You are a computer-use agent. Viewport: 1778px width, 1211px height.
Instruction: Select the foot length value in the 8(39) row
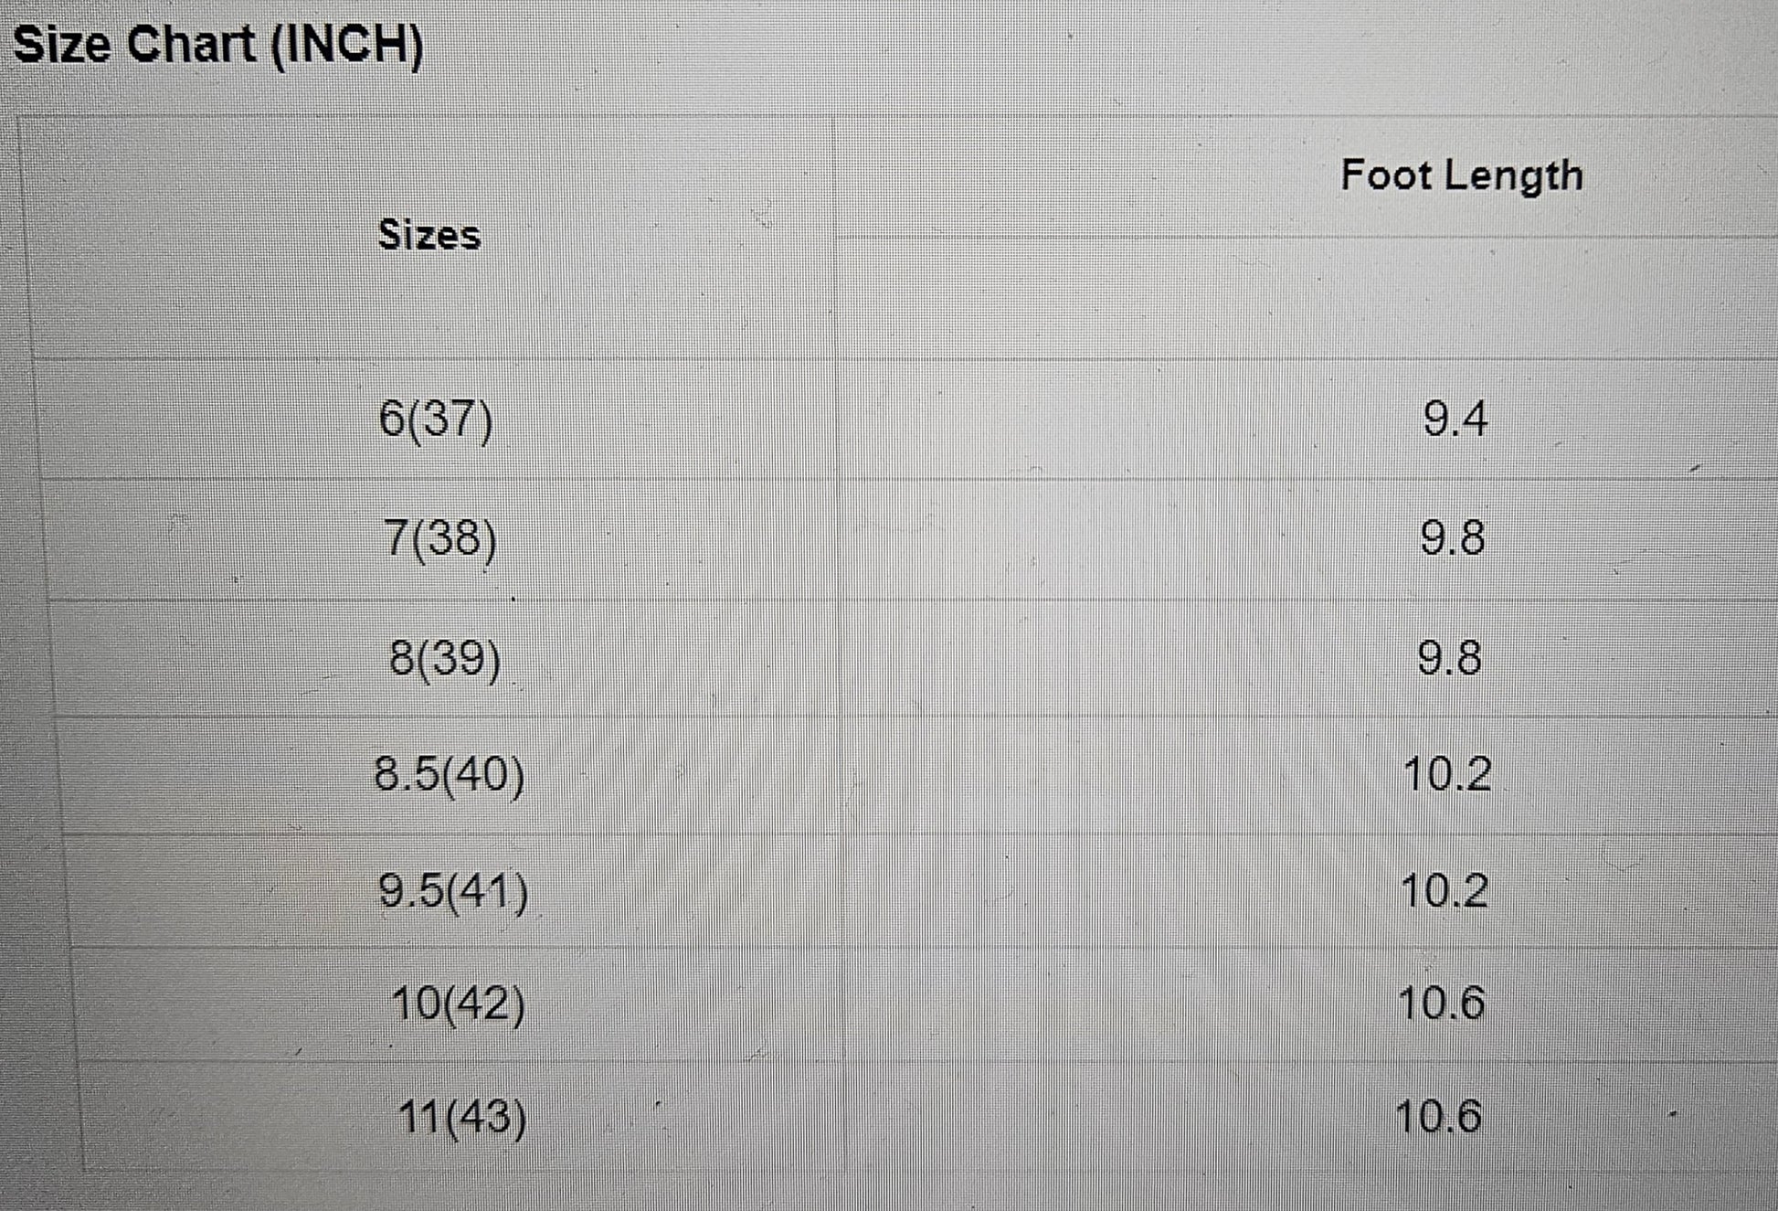tap(1450, 658)
